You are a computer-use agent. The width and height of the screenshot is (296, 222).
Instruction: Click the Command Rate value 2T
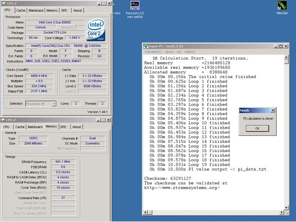(63, 198)
